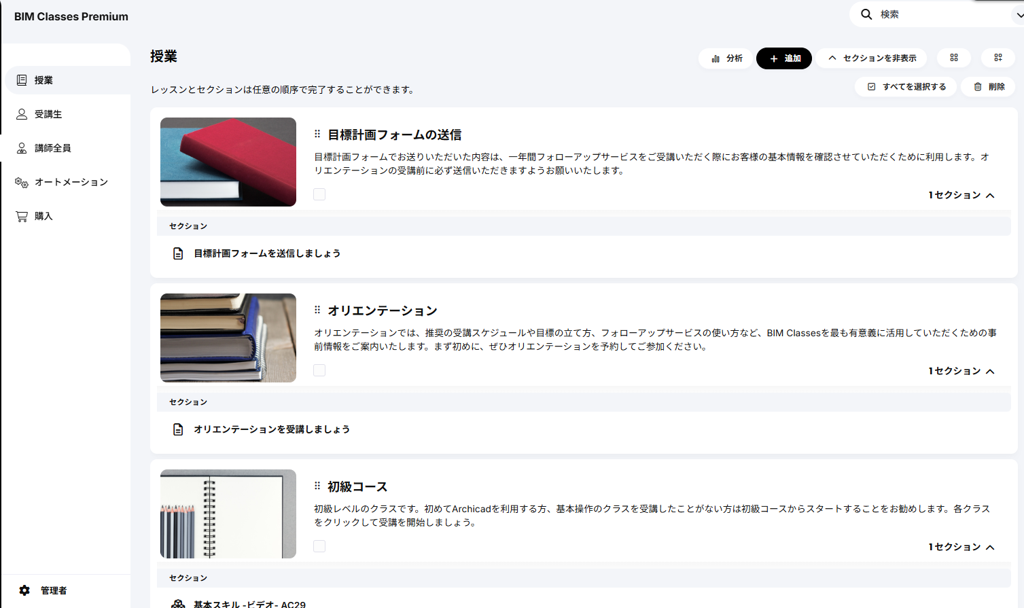Click the 授業 book icon in sidebar

(x=22, y=80)
